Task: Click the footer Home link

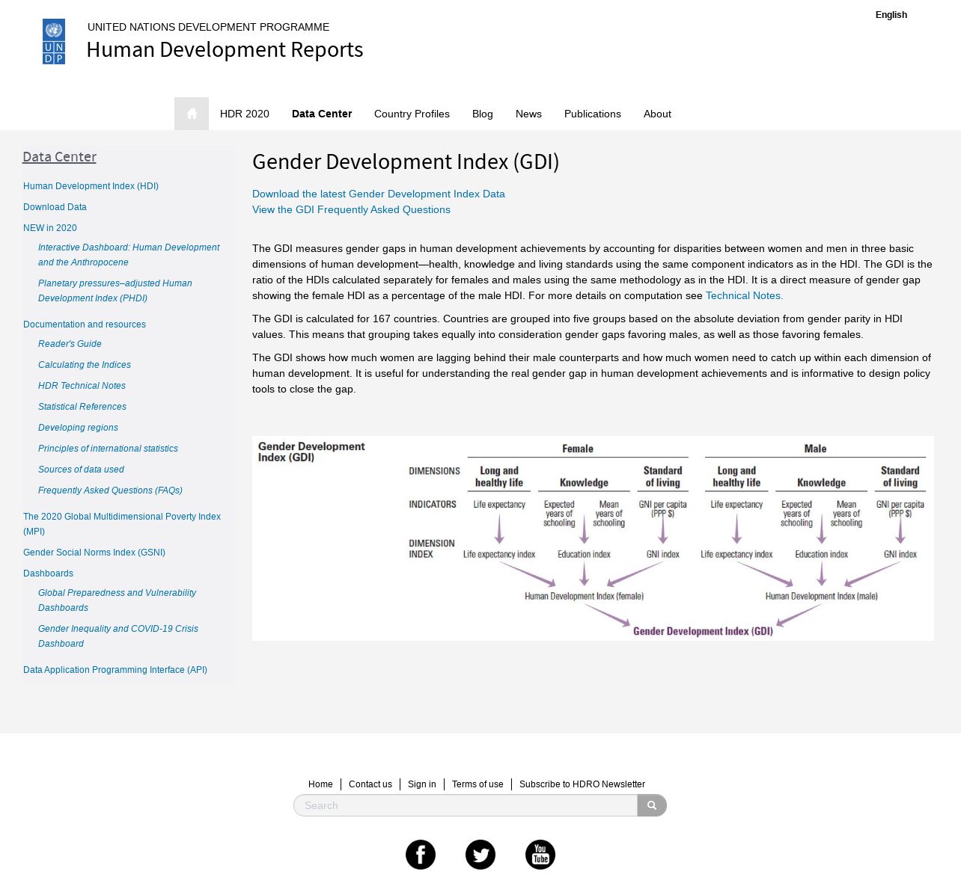Action: coord(320,784)
